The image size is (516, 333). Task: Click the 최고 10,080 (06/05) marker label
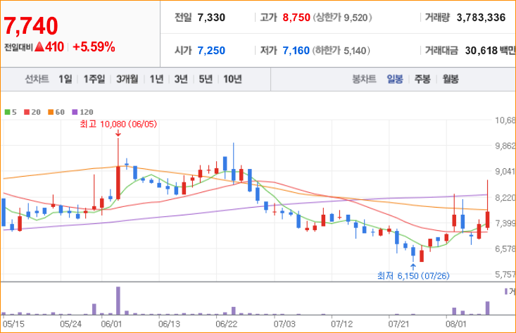pyautogui.click(x=118, y=124)
